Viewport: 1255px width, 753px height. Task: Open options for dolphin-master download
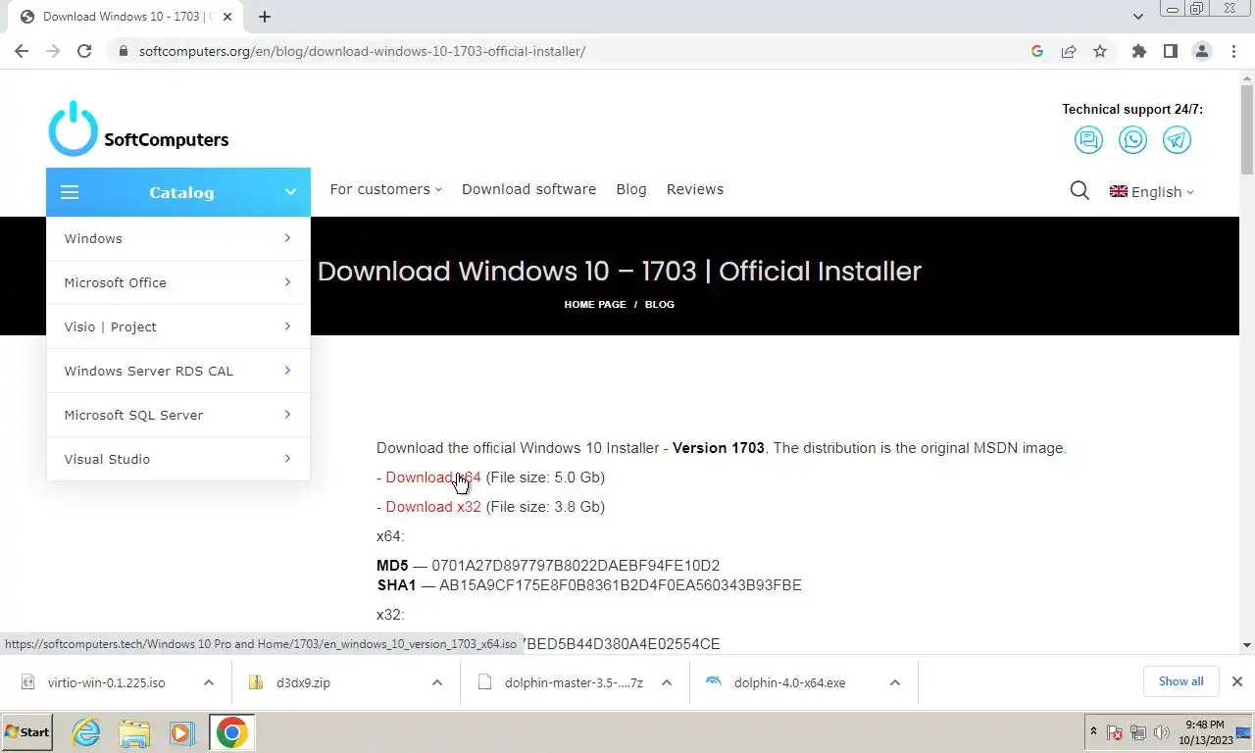[666, 682]
